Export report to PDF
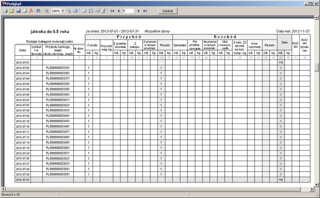Image resolution: width=320 pixels, height=198 pixels. 31,11
